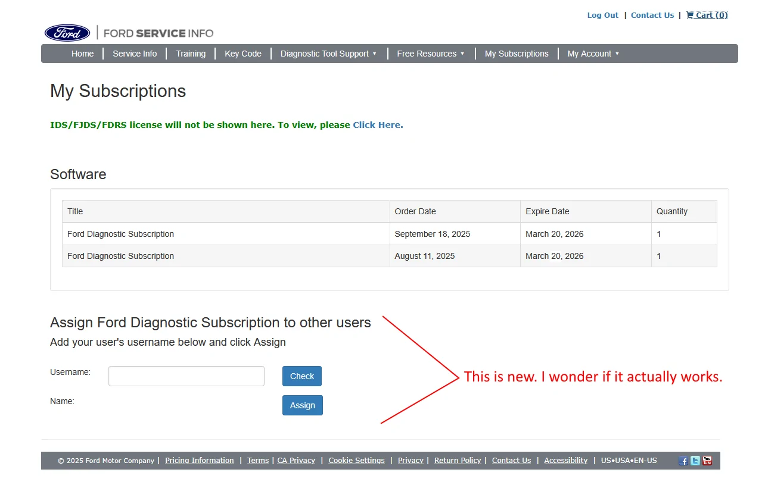765x488 pixels.
Task: Go to the Home menu item
Action: tap(82, 54)
